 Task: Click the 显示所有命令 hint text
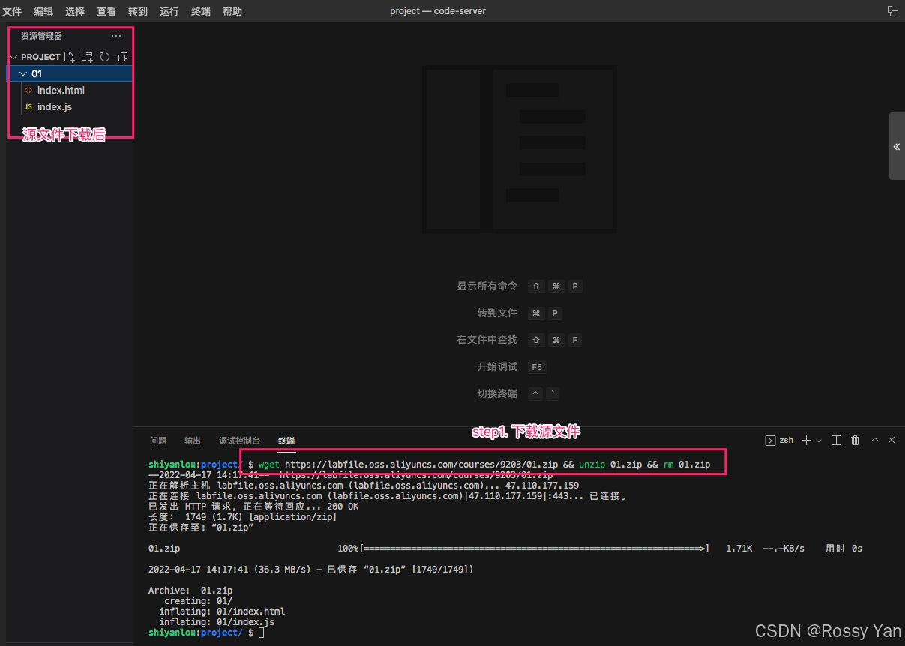pyautogui.click(x=487, y=286)
